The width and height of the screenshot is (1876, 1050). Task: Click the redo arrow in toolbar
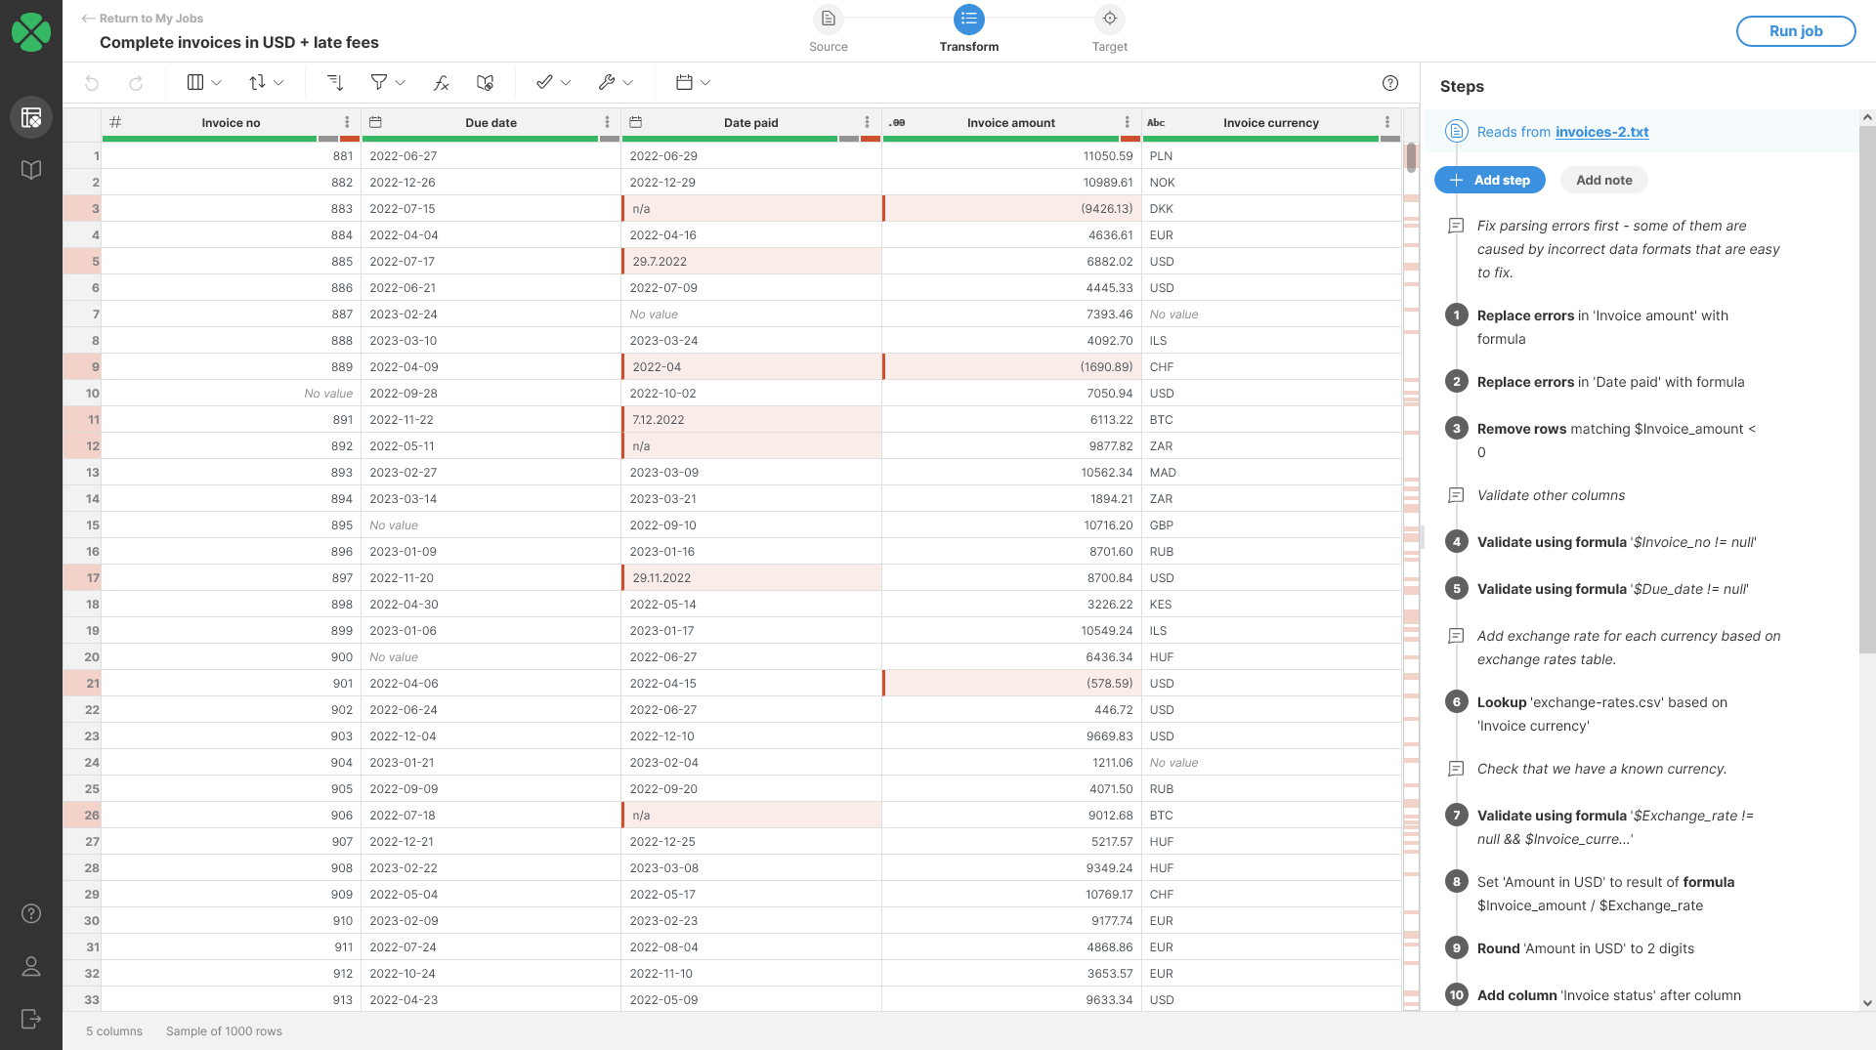pyautogui.click(x=136, y=83)
